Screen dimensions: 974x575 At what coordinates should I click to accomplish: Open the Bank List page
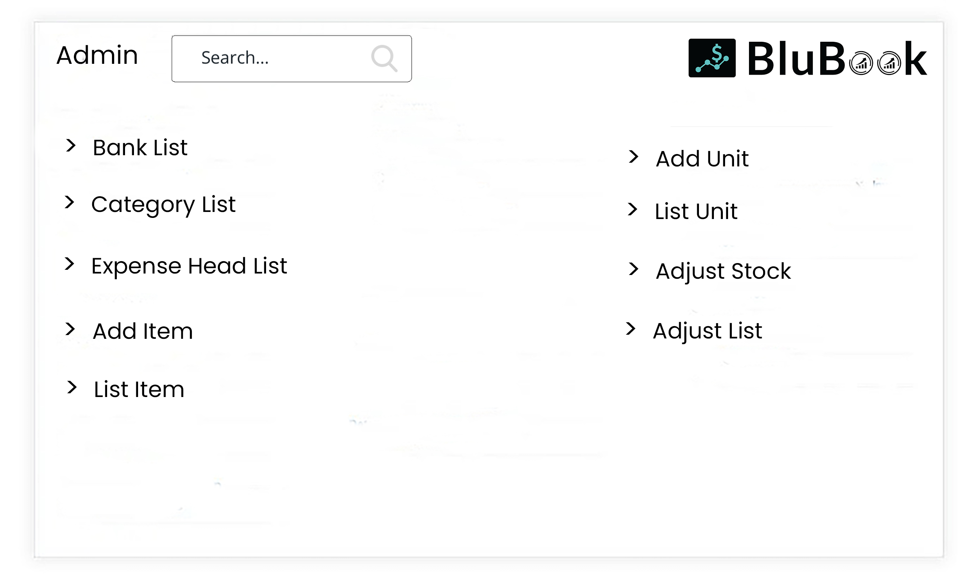tap(140, 148)
